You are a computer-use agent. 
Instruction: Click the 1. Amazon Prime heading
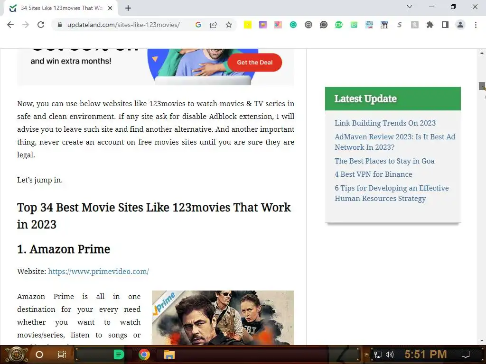[x=64, y=249]
